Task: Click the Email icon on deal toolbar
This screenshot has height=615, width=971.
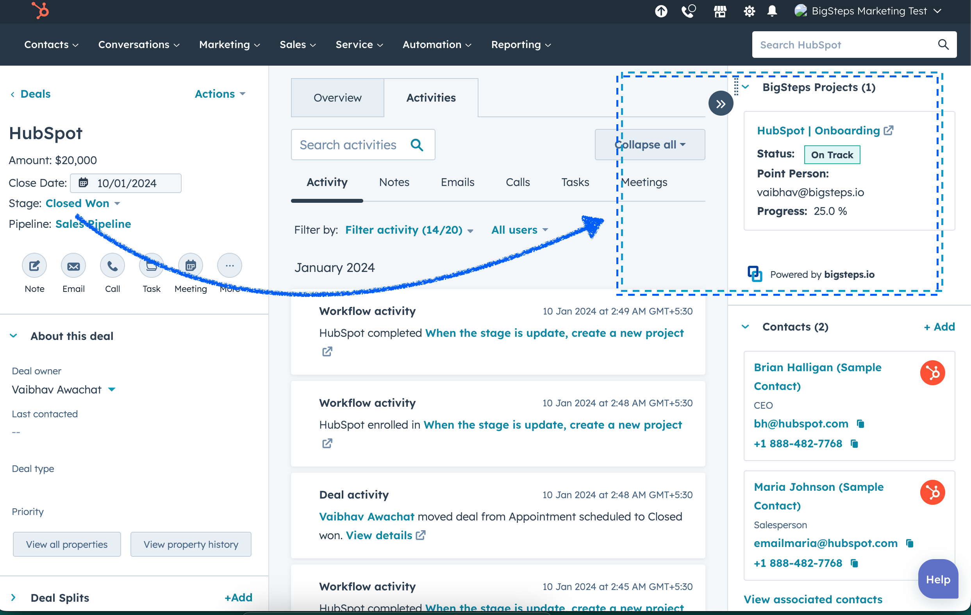Action: 73,266
